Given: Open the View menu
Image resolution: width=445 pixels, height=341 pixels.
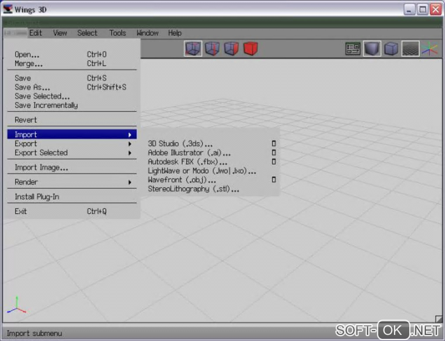Looking at the screenshot, I should coord(60,33).
